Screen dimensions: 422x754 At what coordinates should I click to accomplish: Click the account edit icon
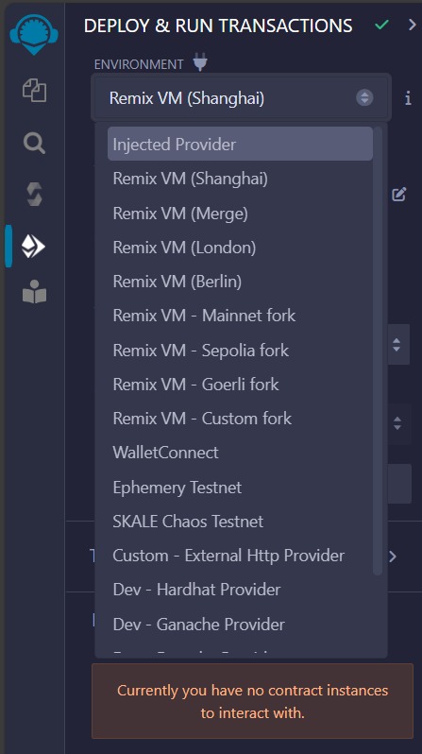(x=399, y=195)
